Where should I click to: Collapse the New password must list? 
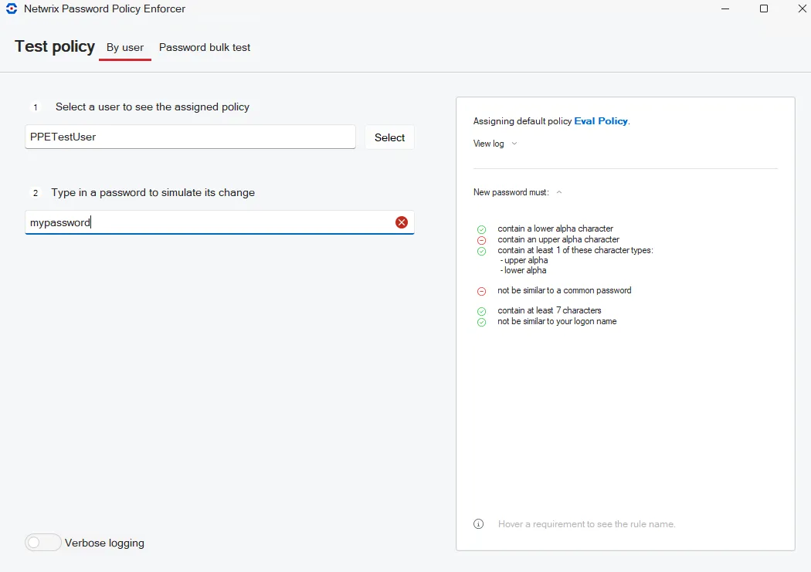(x=559, y=192)
